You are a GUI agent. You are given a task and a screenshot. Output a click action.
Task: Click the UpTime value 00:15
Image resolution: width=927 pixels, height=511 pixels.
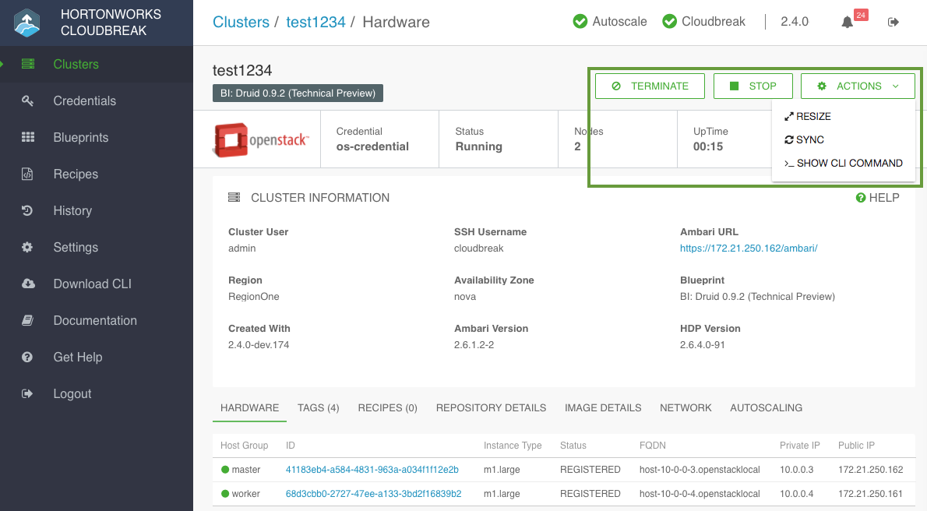click(x=708, y=146)
